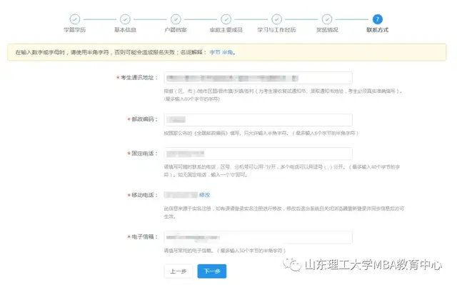The width and height of the screenshot is (457, 285).
Task: Click the 电子信箱 field label
Action: [144, 236]
